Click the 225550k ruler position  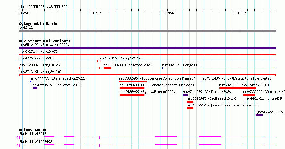[x=240, y=13]
